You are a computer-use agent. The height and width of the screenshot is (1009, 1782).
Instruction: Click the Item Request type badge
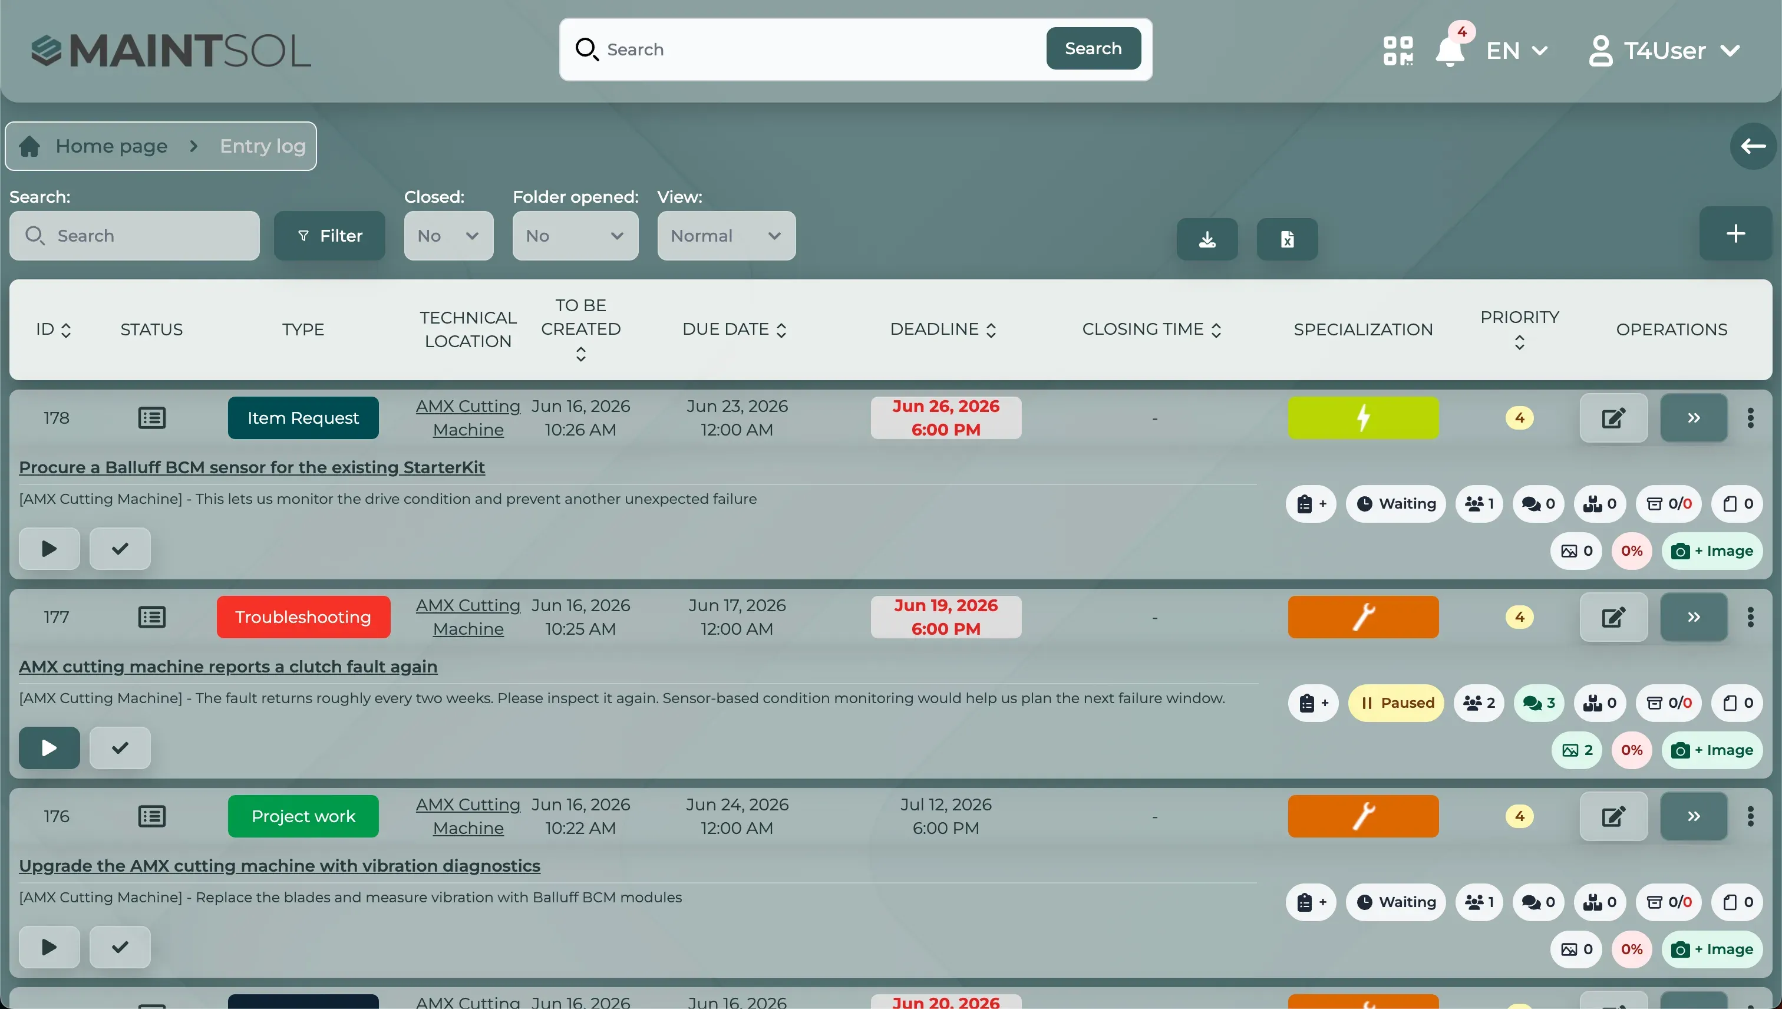(303, 418)
